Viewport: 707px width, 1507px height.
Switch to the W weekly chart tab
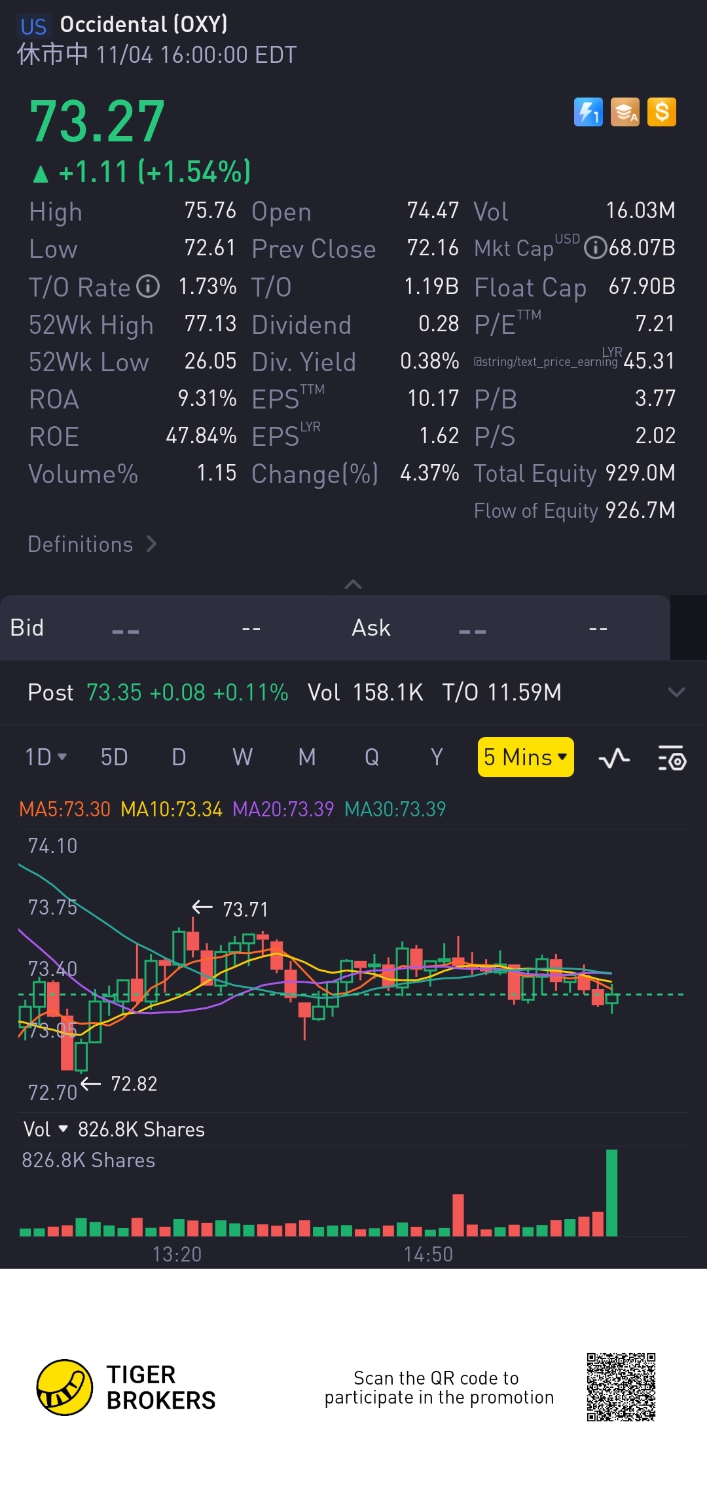tap(242, 757)
